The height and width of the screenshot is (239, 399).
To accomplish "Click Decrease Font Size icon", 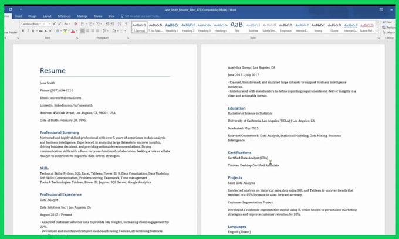I will pyautogui.click(x=59, y=24).
